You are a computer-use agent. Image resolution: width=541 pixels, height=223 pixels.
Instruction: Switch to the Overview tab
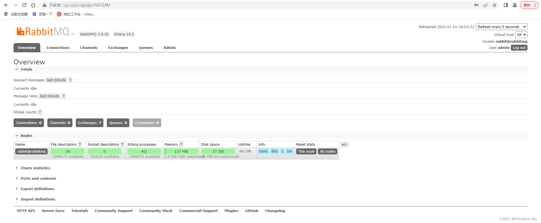(27, 48)
